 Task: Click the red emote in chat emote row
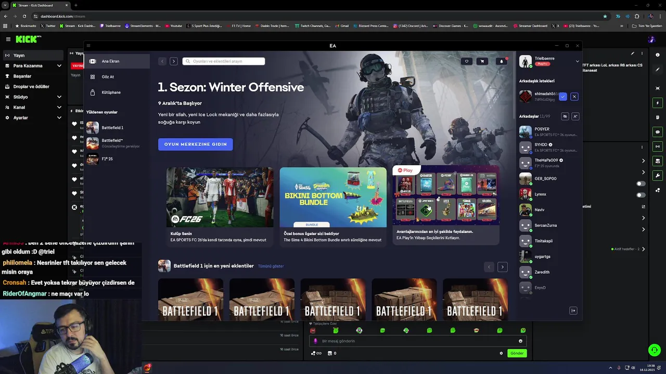coord(313,330)
